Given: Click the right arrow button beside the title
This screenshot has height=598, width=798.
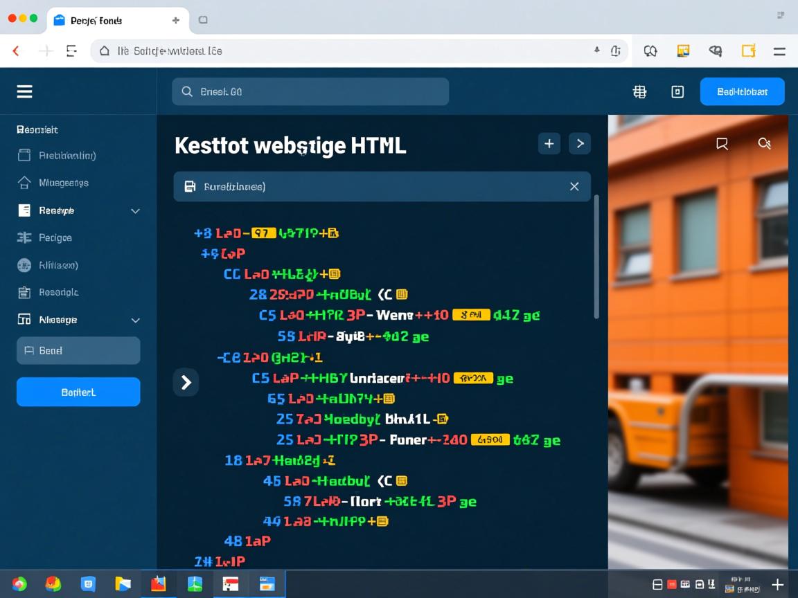Looking at the screenshot, I should 580,143.
